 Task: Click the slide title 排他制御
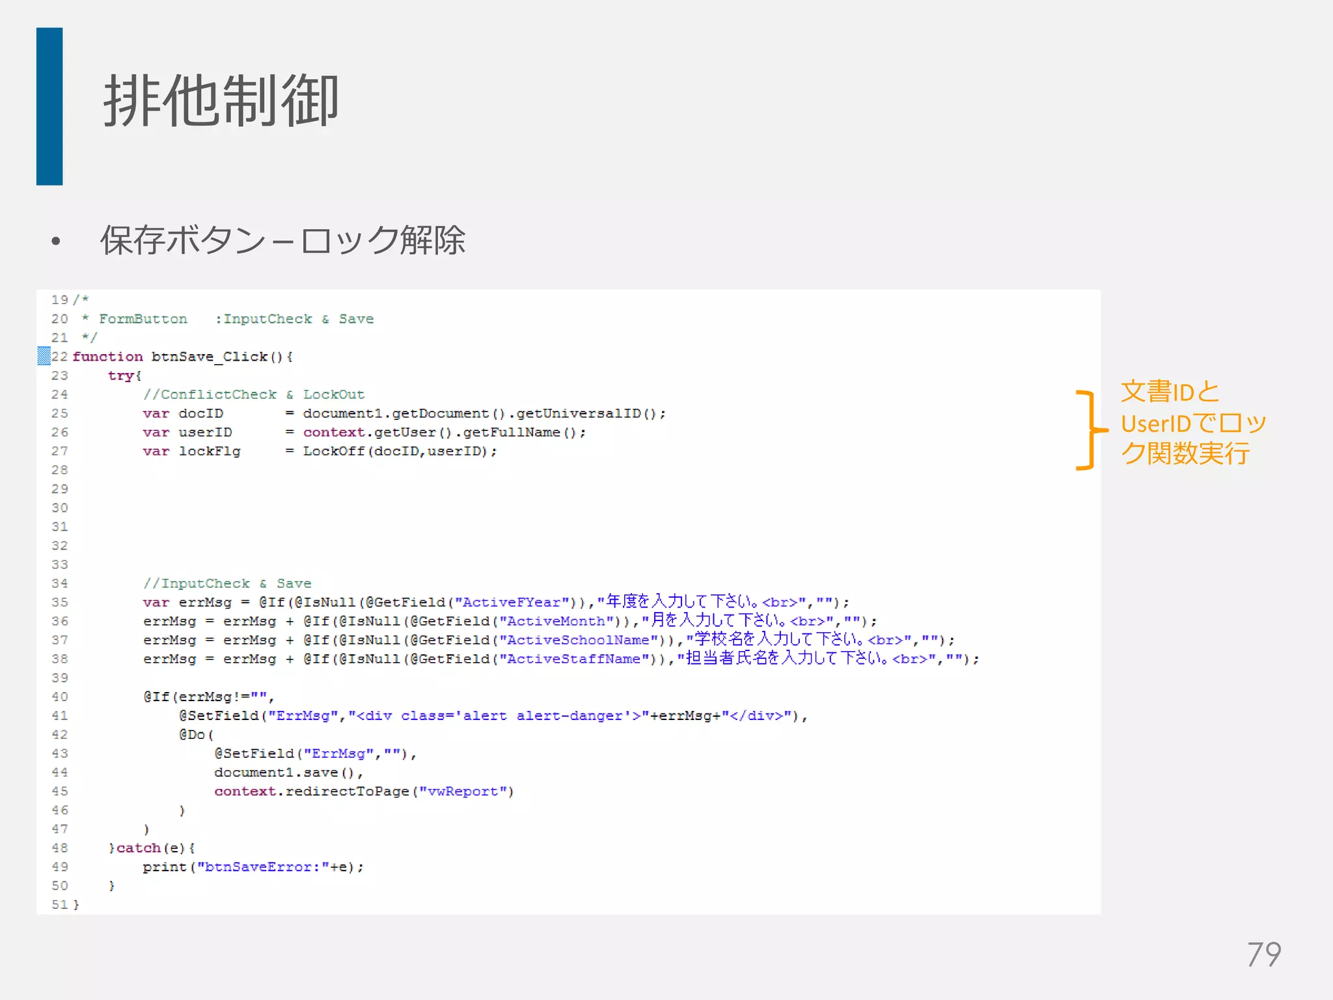click(221, 101)
